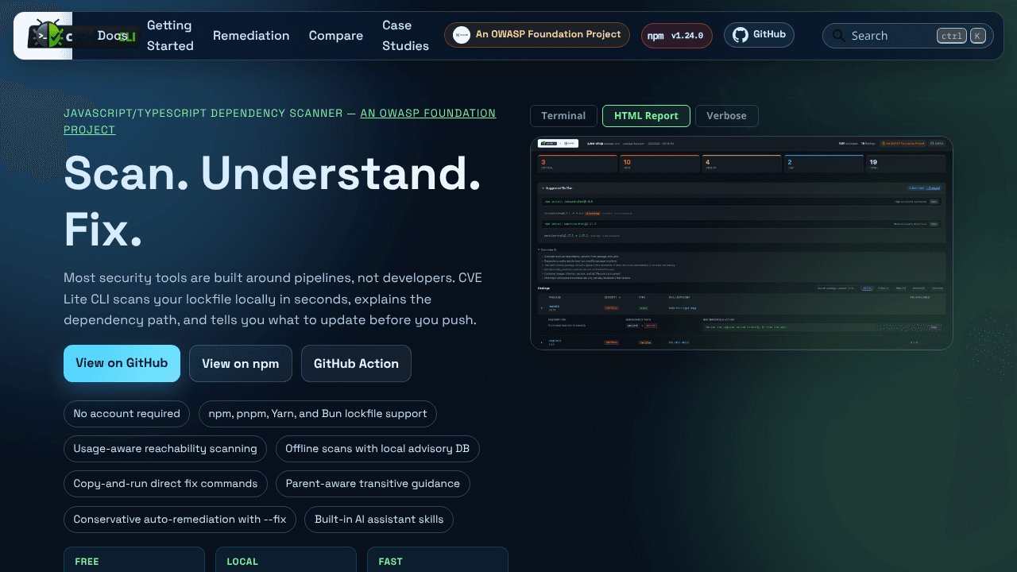Screen dimensions: 1017x572
Task: Click the 'Scan. Understand. Fix.' headline
Action: tap(273, 200)
